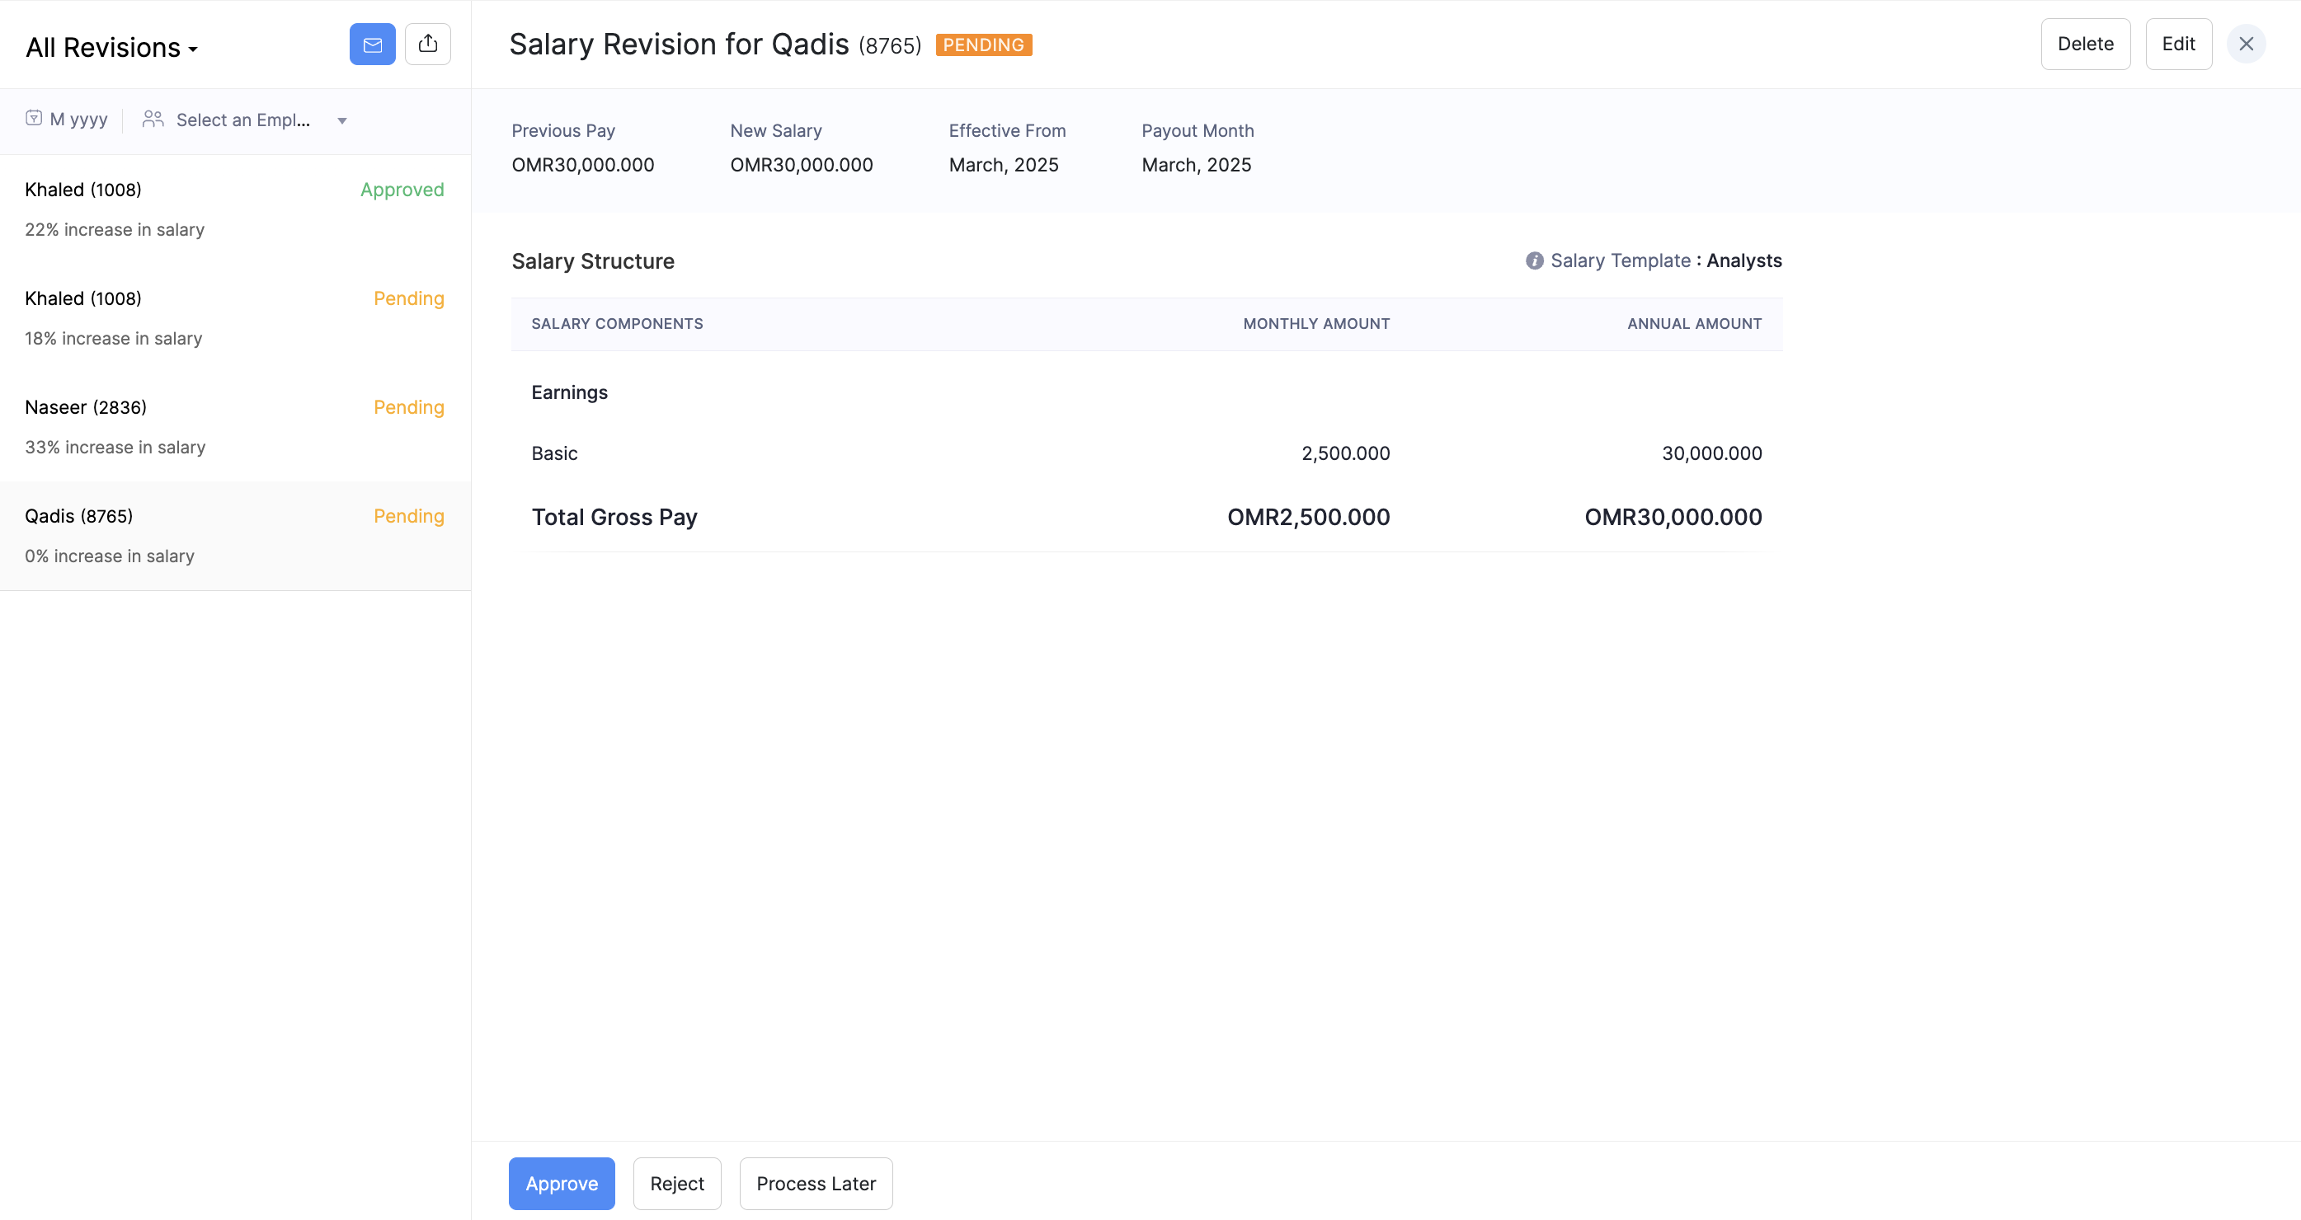Click the orange PENDING status badge
The width and height of the screenshot is (2301, 1220).
tap(982, 45)
